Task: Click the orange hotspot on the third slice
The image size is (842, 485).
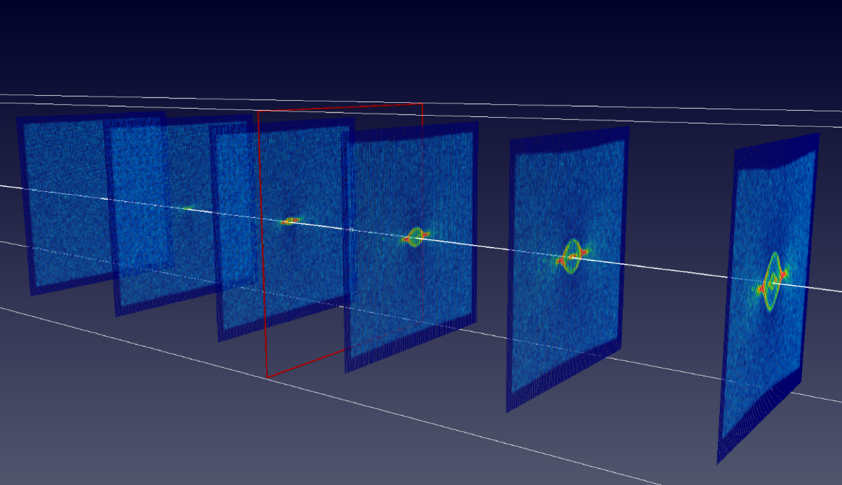Action: (x=289, y=221)
